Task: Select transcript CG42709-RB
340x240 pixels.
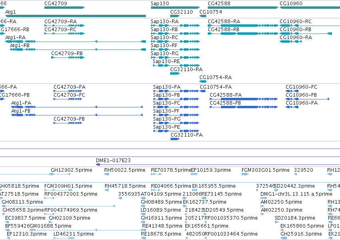Action: point(68,58)
